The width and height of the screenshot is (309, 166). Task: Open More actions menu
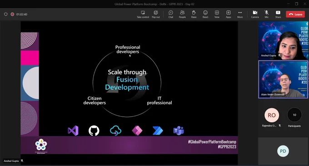[240, 15]
